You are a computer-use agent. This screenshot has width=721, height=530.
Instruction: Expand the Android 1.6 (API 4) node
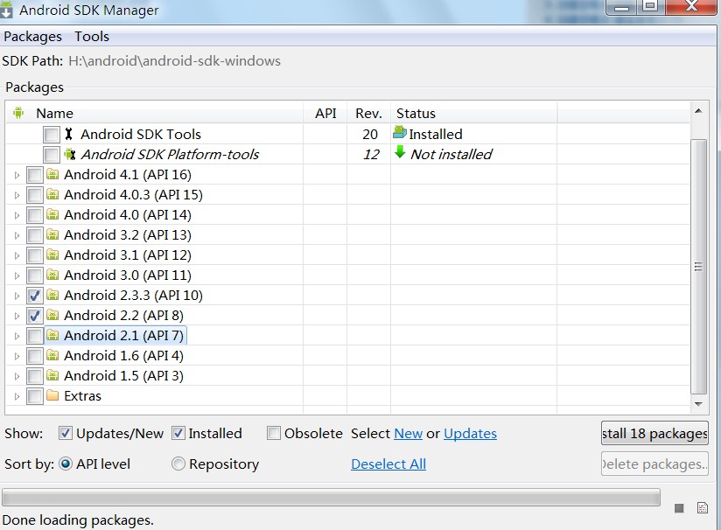coord(17,356)
